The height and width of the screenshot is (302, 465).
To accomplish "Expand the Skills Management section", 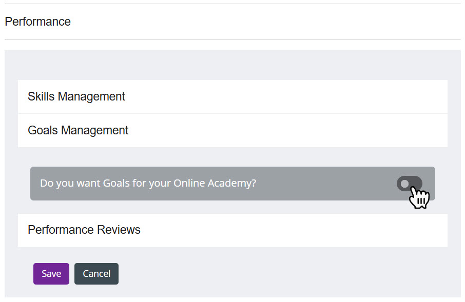I will 232,96.
